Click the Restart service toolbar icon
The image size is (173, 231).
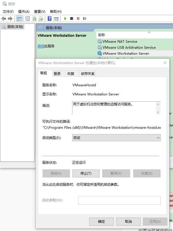tap(85, 19)
